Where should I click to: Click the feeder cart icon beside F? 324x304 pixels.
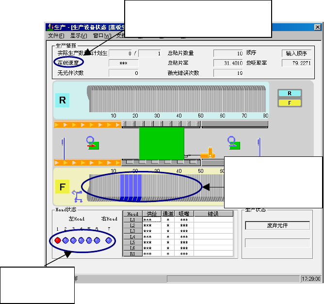(77, 196)
